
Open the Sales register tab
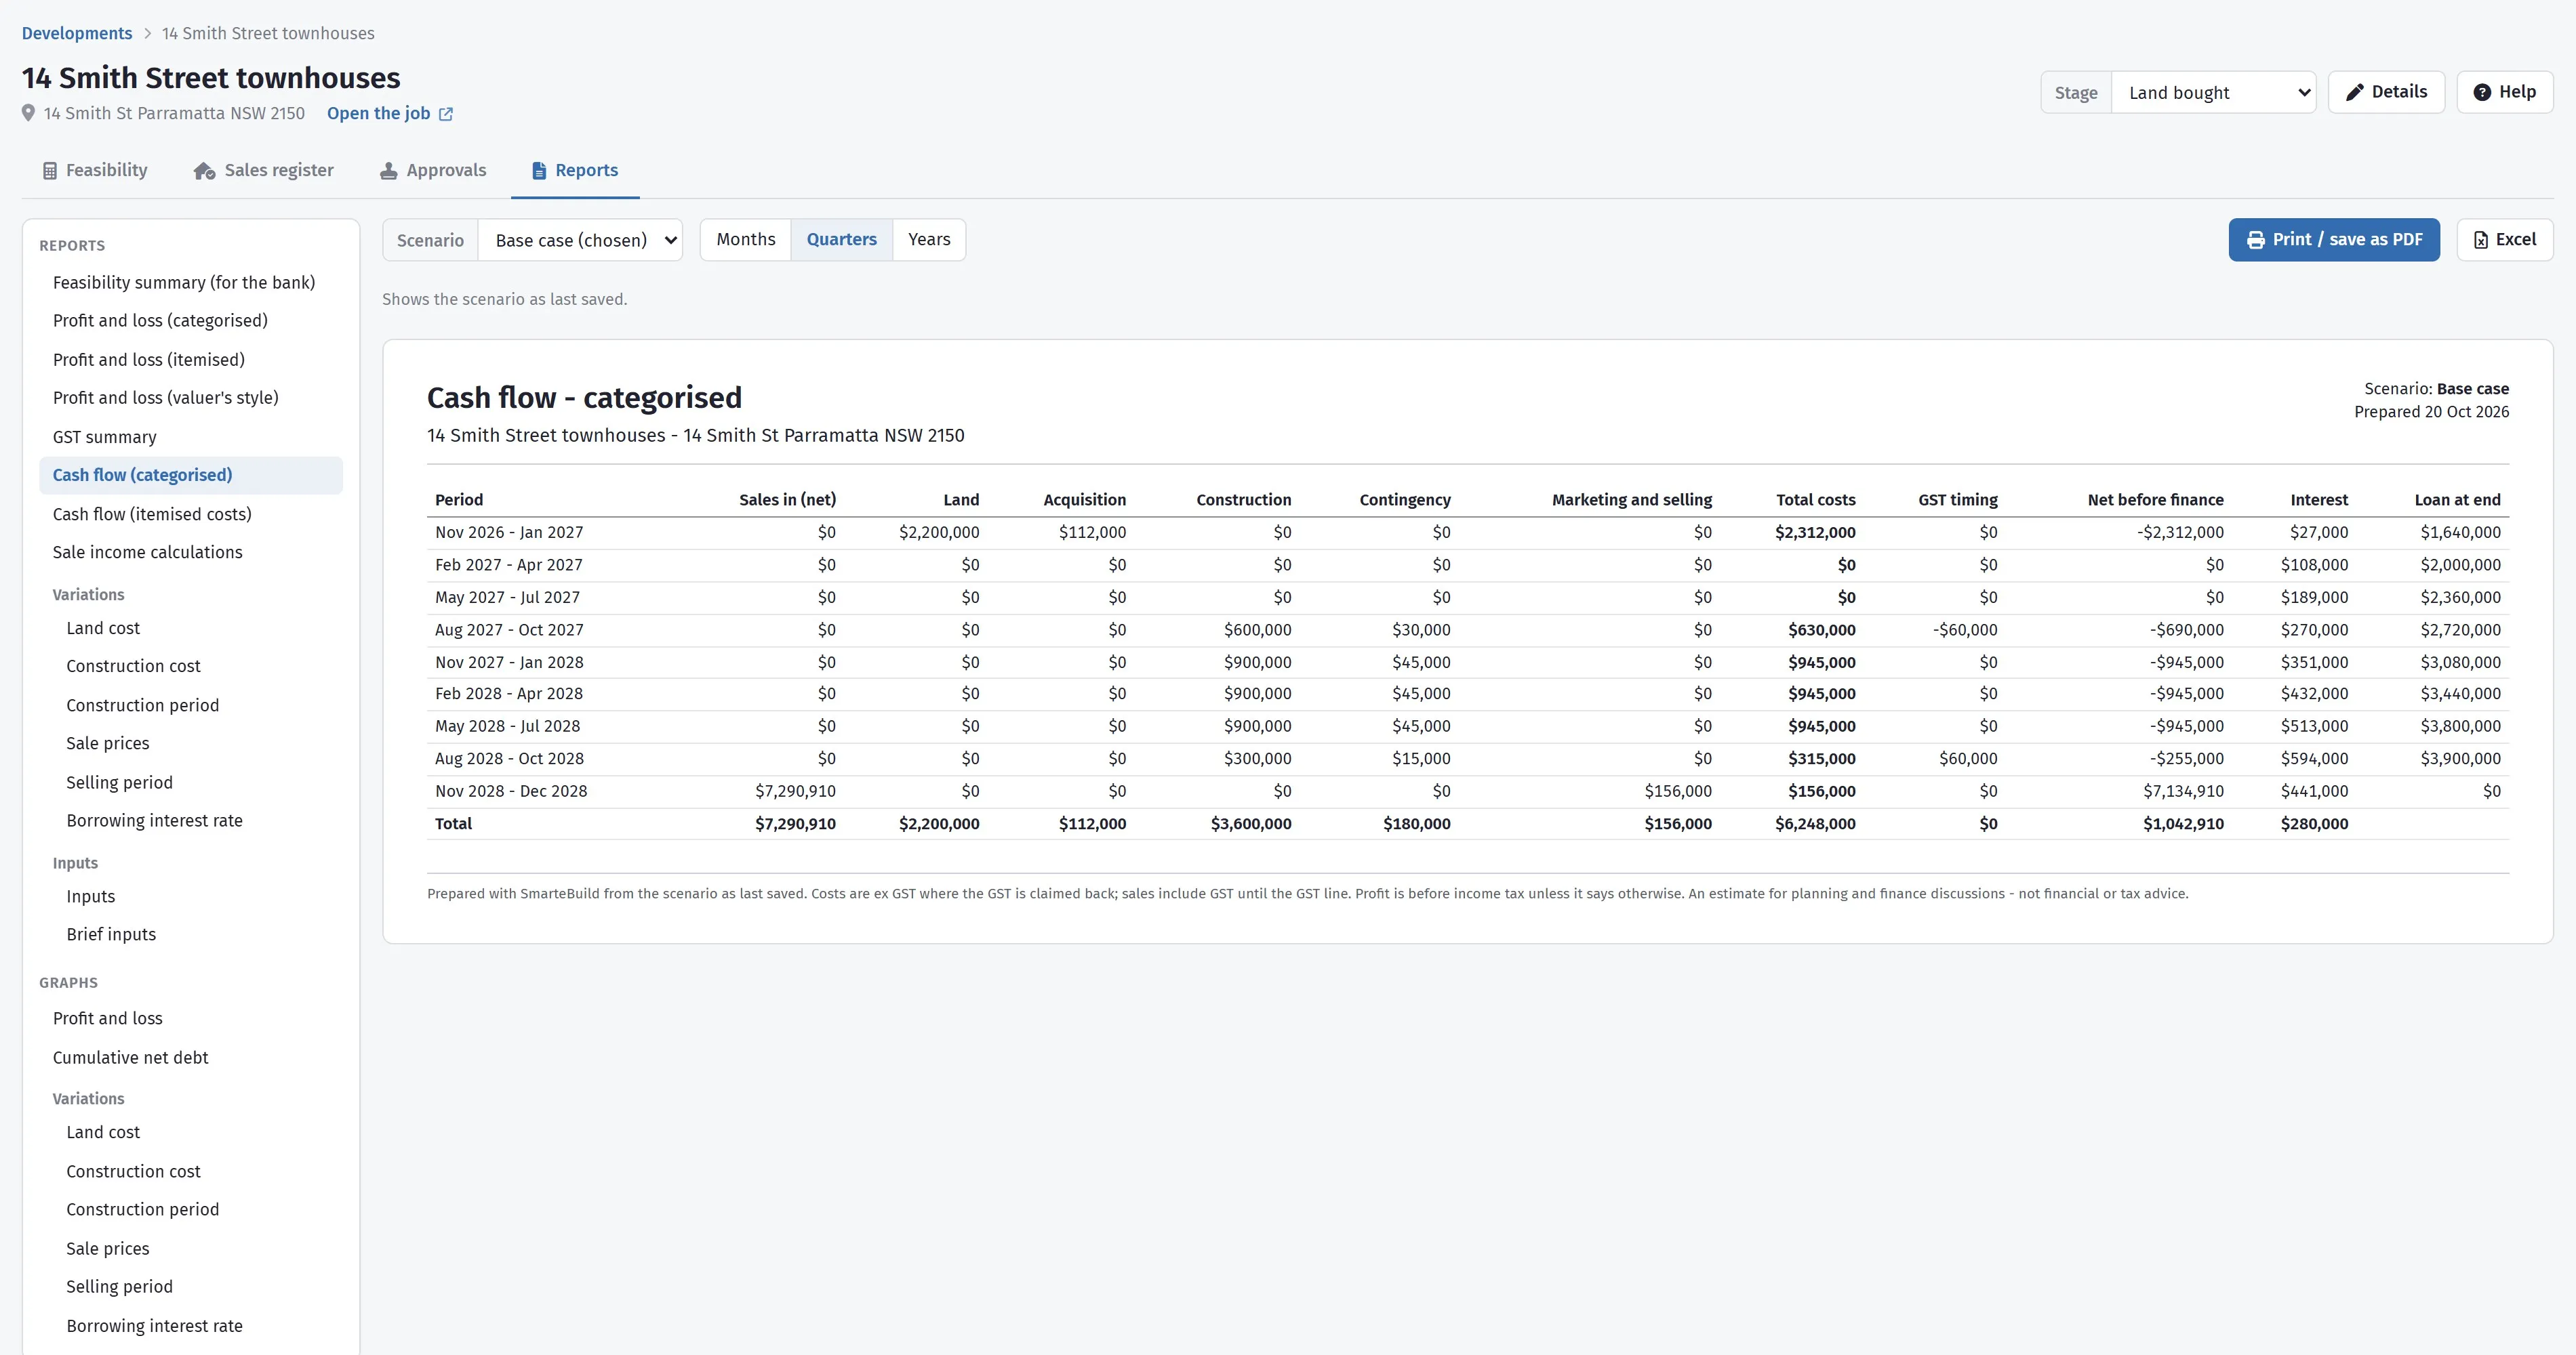click(264, 171)
